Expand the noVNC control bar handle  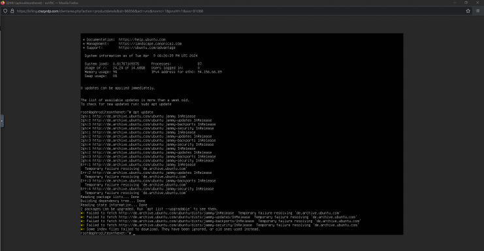[x=2, y=121]
